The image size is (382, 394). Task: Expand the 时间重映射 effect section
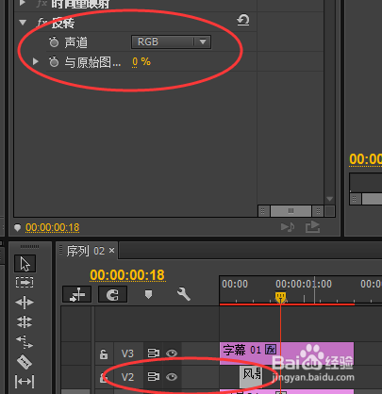click(22, 3)
